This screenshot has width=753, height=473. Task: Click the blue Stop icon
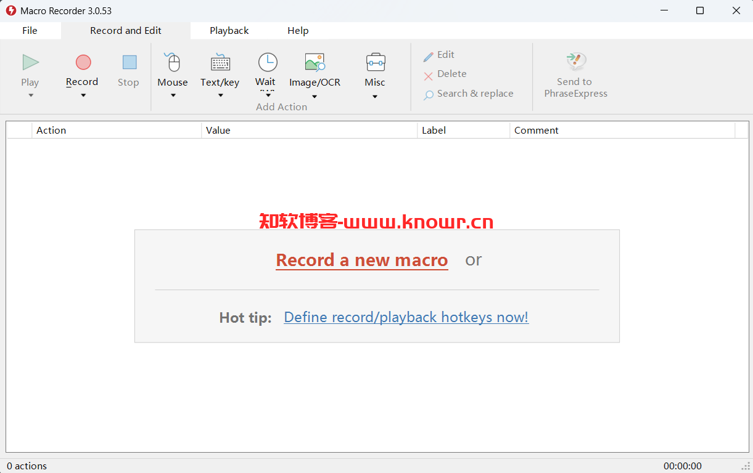(x=129, y=62)
